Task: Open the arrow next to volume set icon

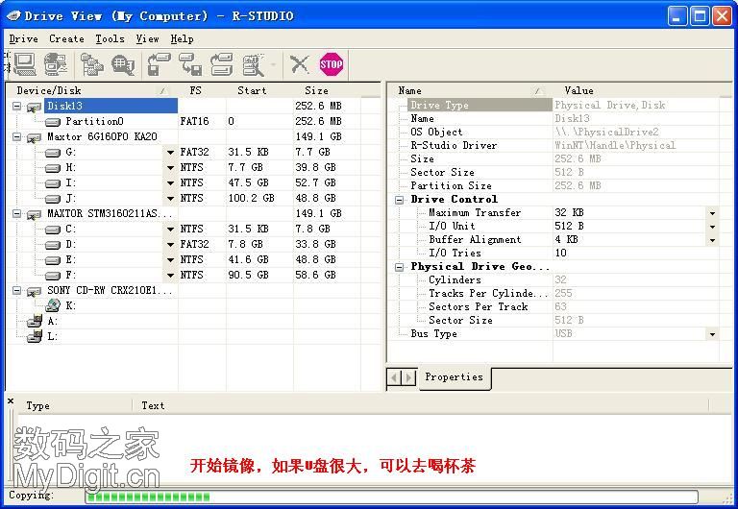Action: point(273,64)
